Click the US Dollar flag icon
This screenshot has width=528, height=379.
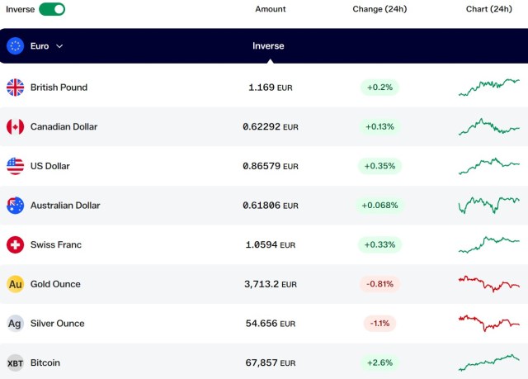click(x=15, y=166)
